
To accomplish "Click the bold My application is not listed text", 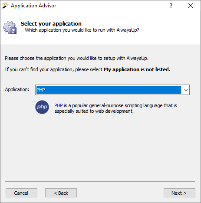I will (x=136, y=69).
